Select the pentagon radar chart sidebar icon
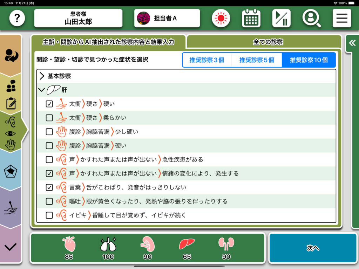This screenshot has width=359, height=269. tap(11, 172)
